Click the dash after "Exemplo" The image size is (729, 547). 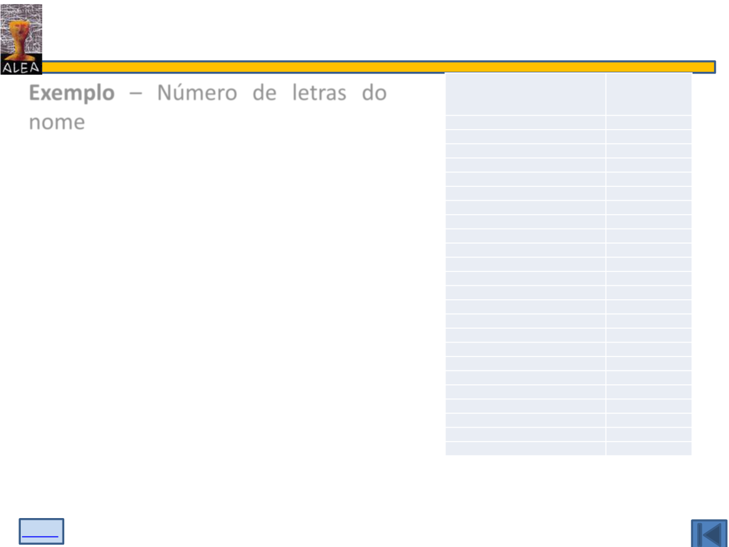tap(135, 94)
